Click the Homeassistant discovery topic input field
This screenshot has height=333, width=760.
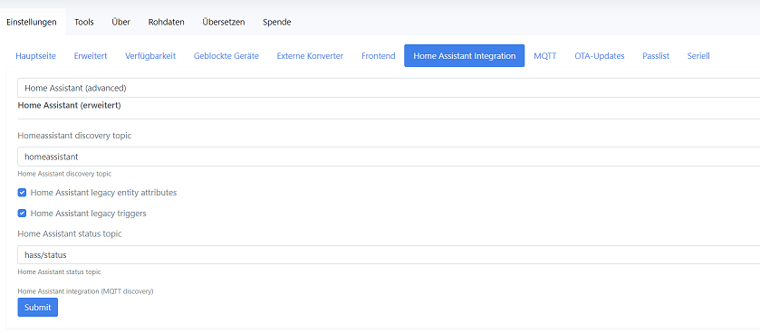pyautogui.click(x=389, y=157)
